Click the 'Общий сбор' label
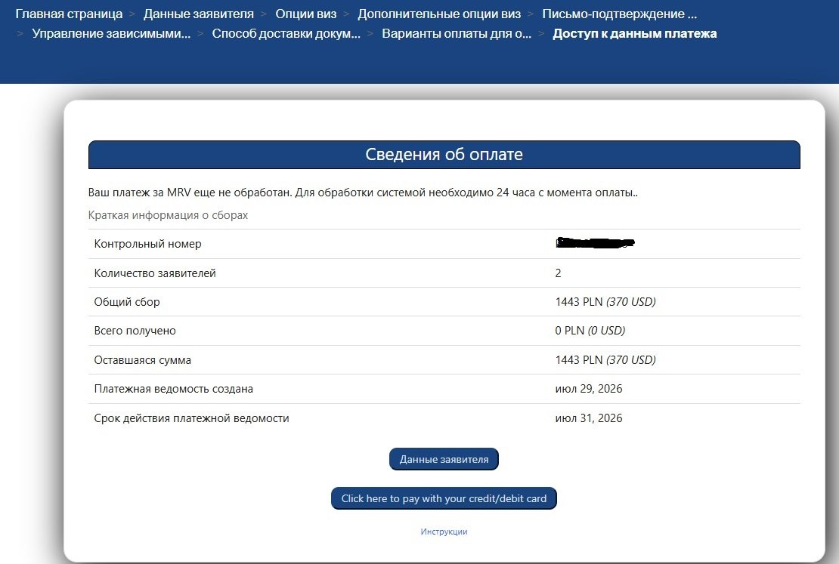Viewport: 839px width, 564px height. (127, 302)
